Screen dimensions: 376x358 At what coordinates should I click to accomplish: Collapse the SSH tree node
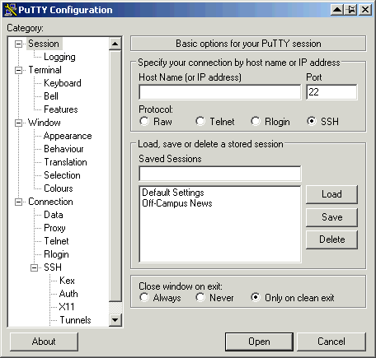[34, 267]
